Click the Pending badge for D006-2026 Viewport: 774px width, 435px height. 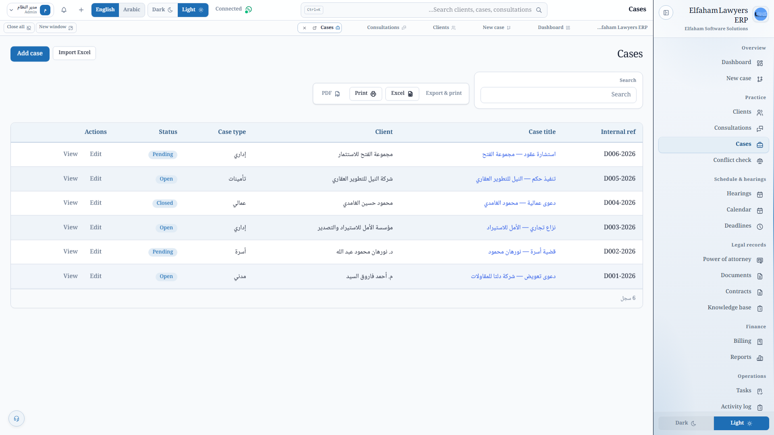click(x=163, y=155)
